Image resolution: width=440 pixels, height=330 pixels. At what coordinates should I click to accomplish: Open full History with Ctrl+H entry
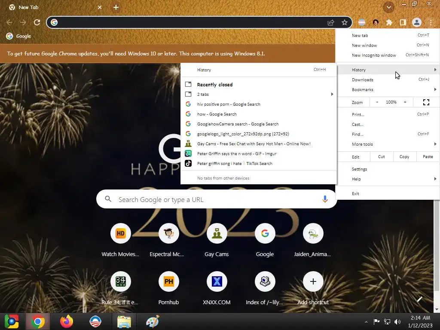coord(258,70)
